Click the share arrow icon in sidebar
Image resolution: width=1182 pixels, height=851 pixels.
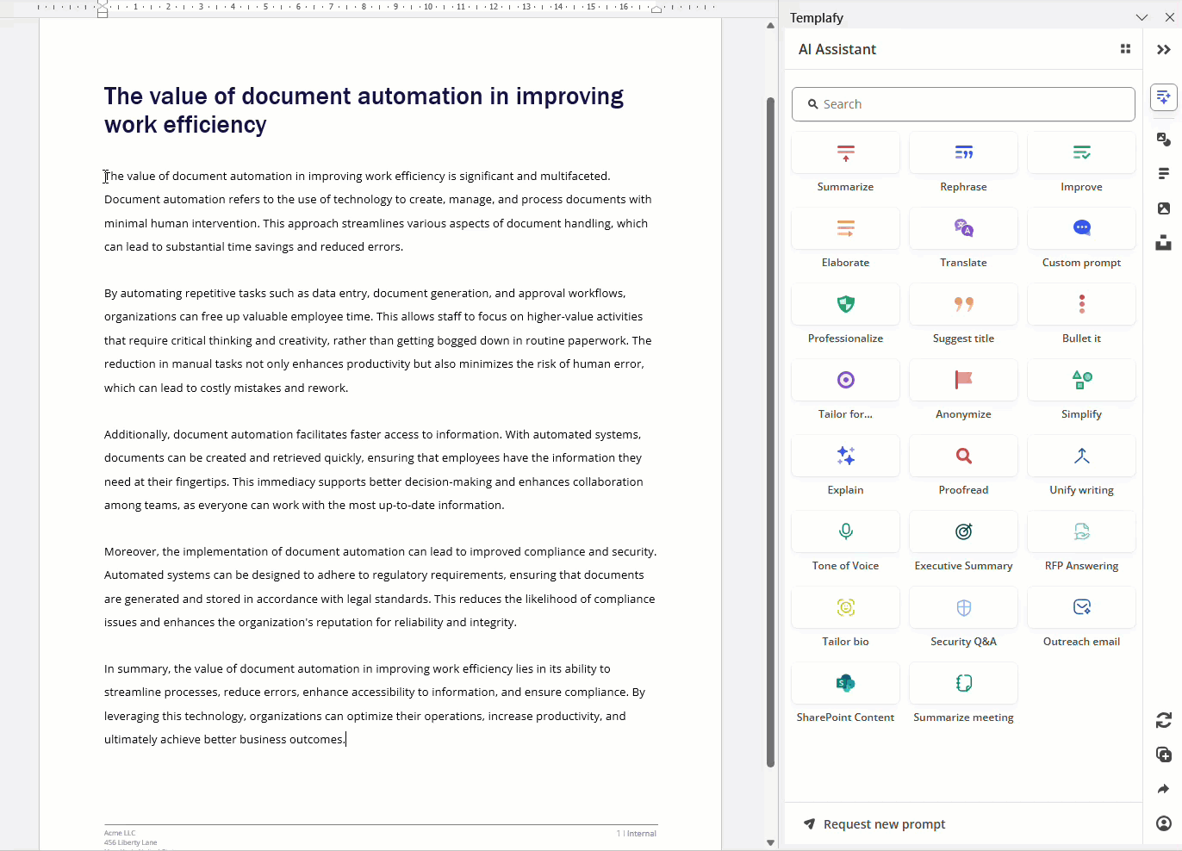(1163, 789)
